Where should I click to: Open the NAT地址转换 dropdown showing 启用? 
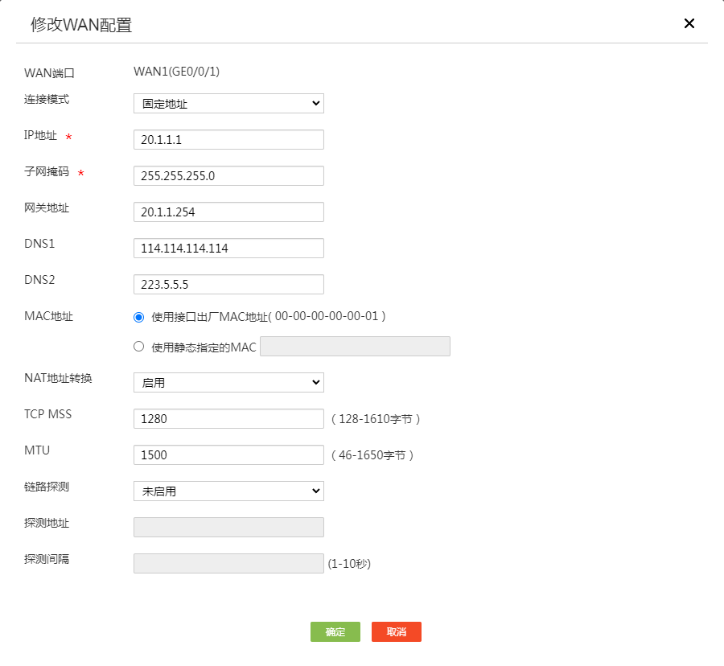click(x=228, y=382)
